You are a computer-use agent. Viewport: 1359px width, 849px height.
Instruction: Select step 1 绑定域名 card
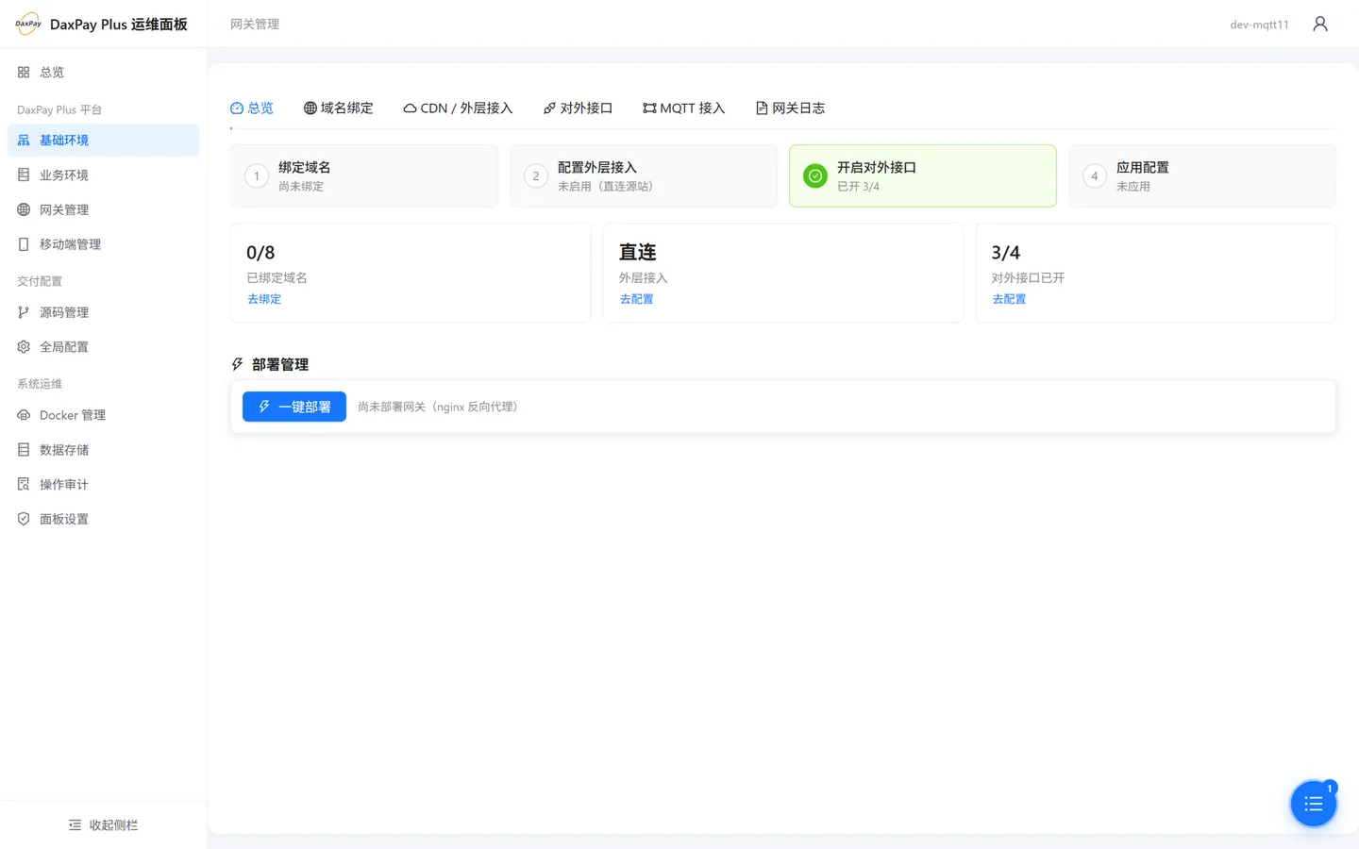pos(364,175)
